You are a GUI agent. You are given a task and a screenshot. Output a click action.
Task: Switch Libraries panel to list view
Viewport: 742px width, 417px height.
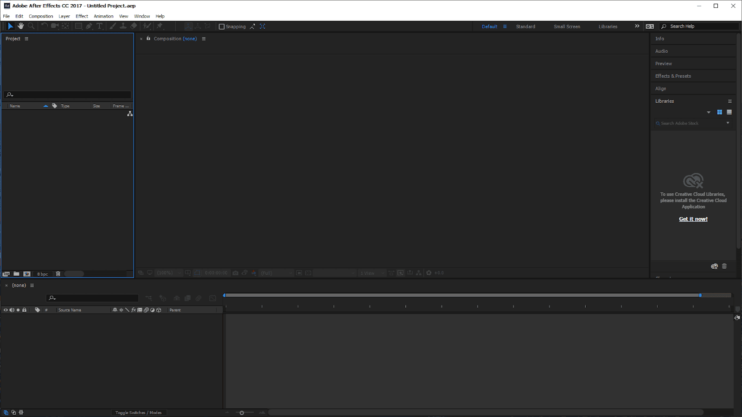729,112
